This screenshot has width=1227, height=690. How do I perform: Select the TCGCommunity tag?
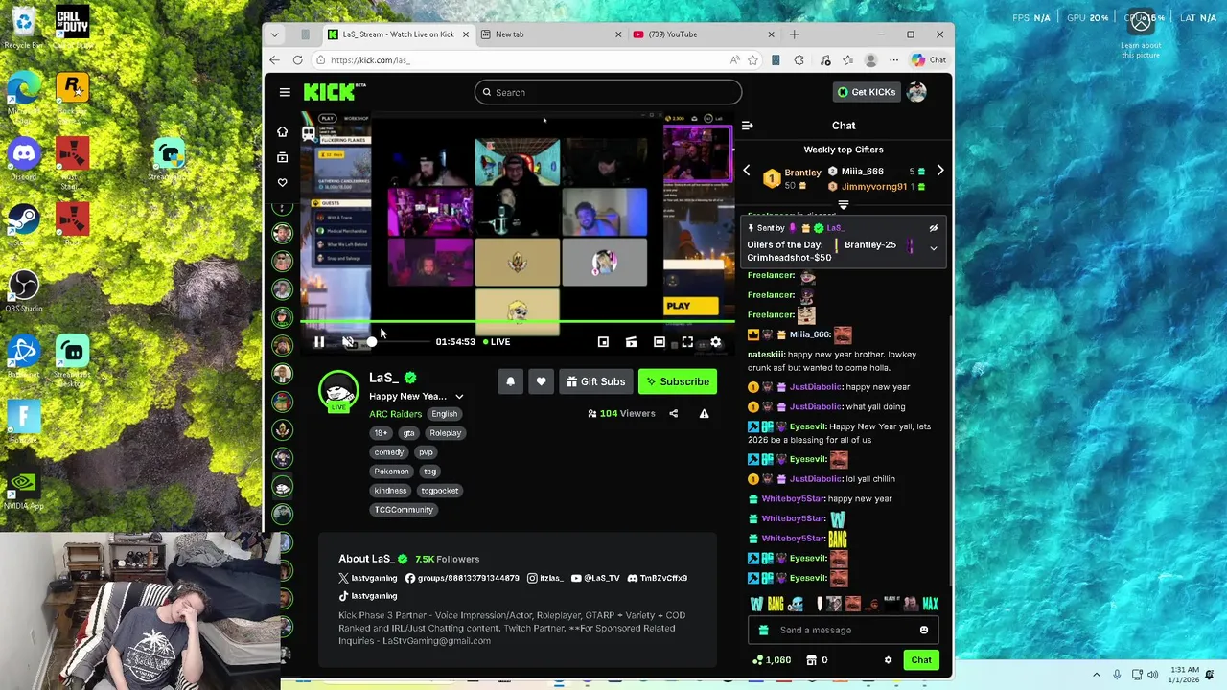tap(404, 510)
